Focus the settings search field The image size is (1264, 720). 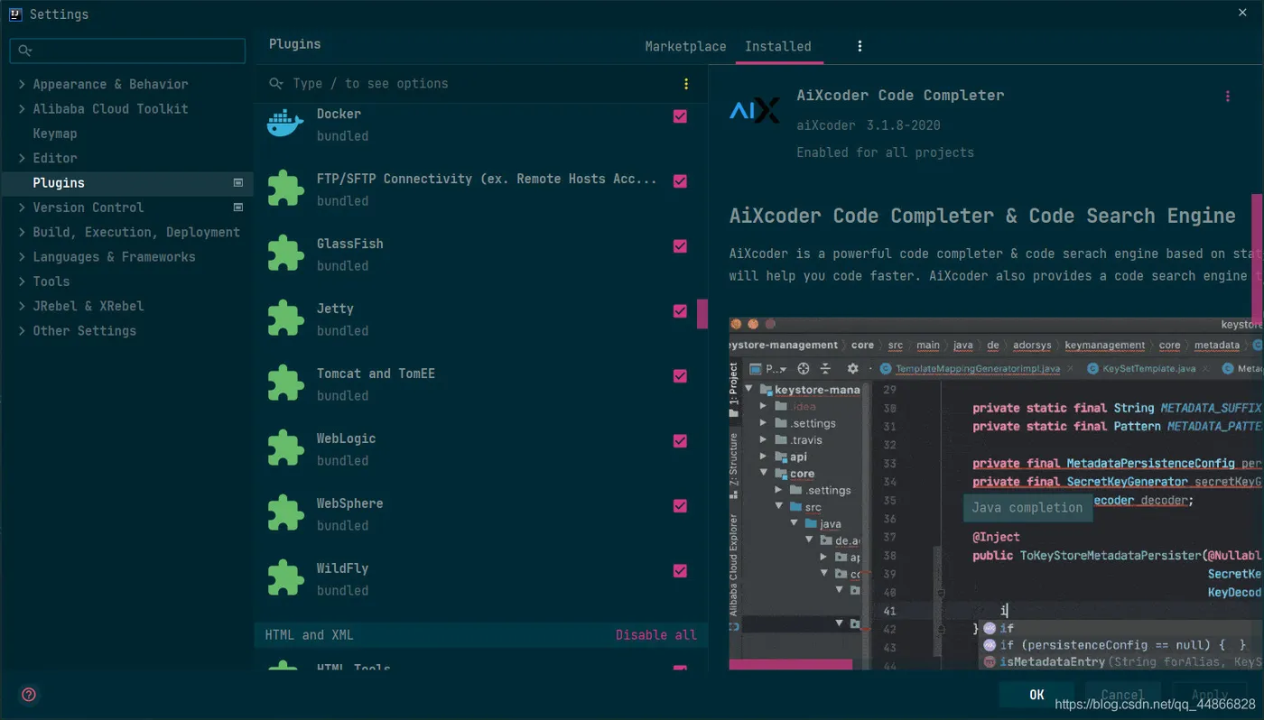(127, 51)
